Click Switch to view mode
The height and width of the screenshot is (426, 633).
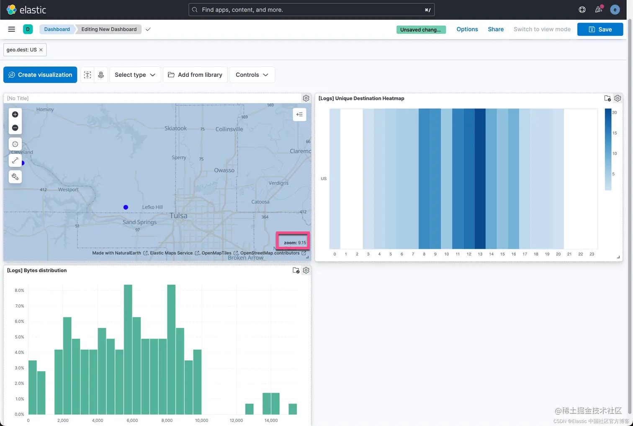click(x=542, y=29)
